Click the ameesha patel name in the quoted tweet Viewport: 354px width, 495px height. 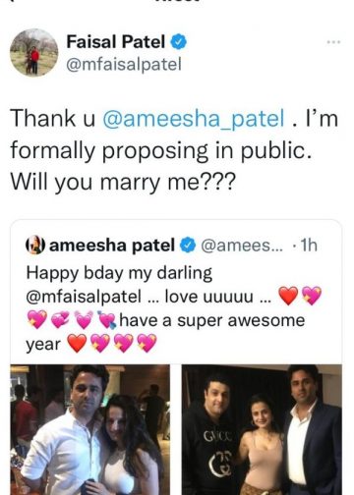tap(112, 246)
